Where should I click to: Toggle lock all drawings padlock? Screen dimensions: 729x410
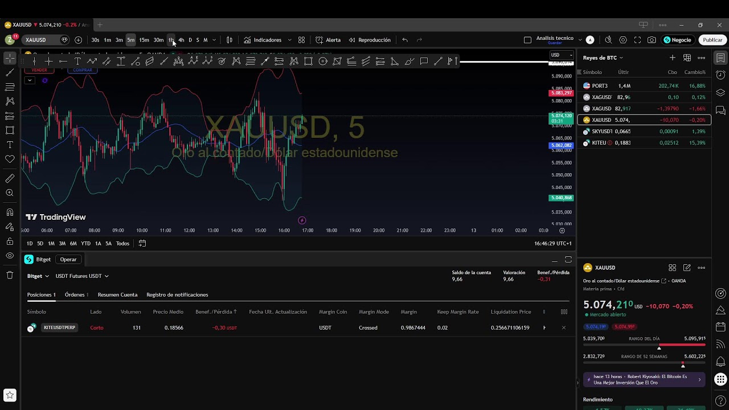(10, 241)
